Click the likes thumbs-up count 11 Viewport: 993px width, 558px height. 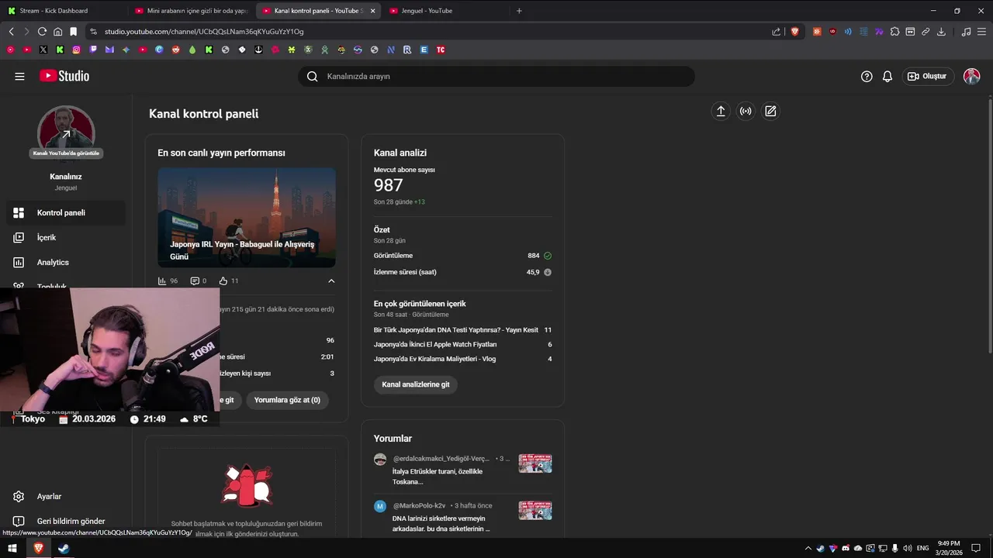tap(229, 281)
